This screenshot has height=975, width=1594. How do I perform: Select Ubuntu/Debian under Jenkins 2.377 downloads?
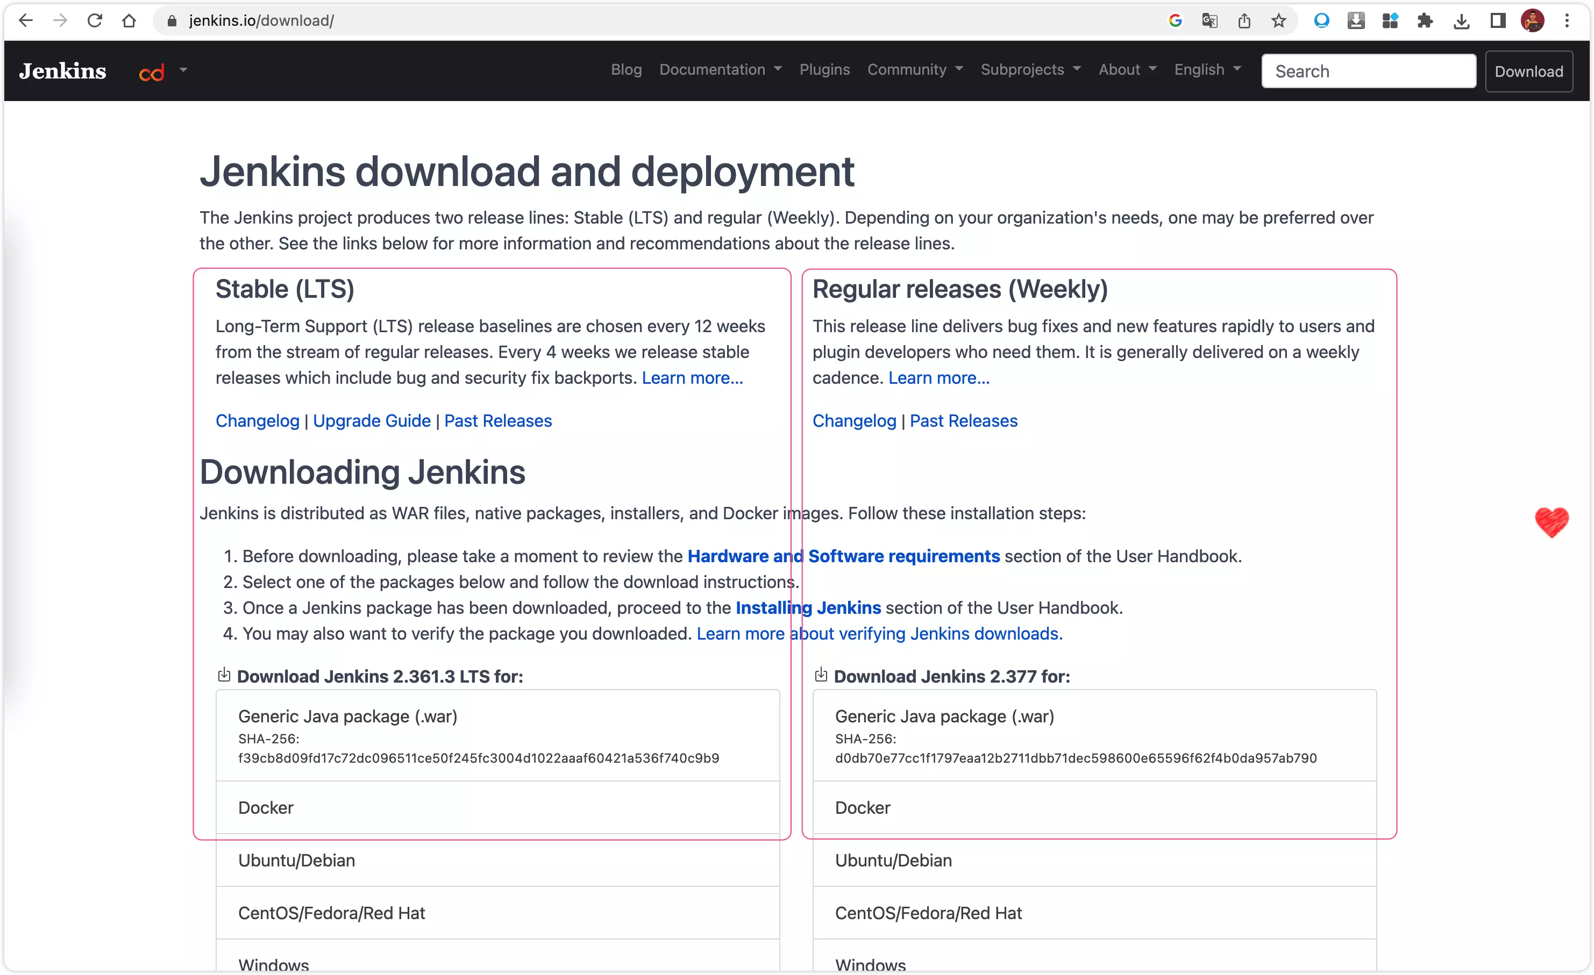pos(1094,861)
